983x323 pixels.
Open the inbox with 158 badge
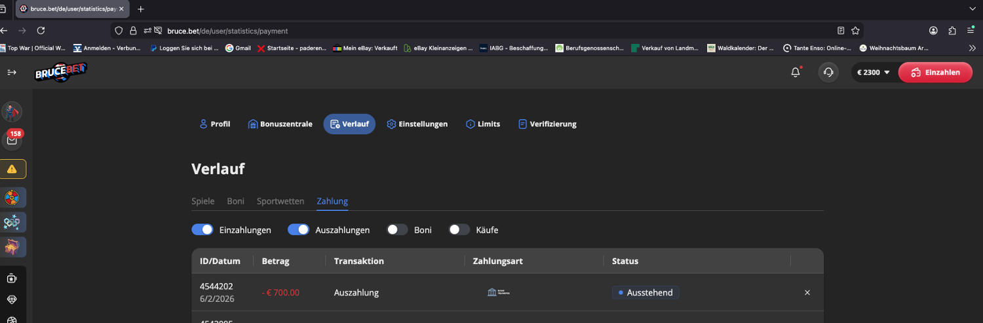(12, 140)
